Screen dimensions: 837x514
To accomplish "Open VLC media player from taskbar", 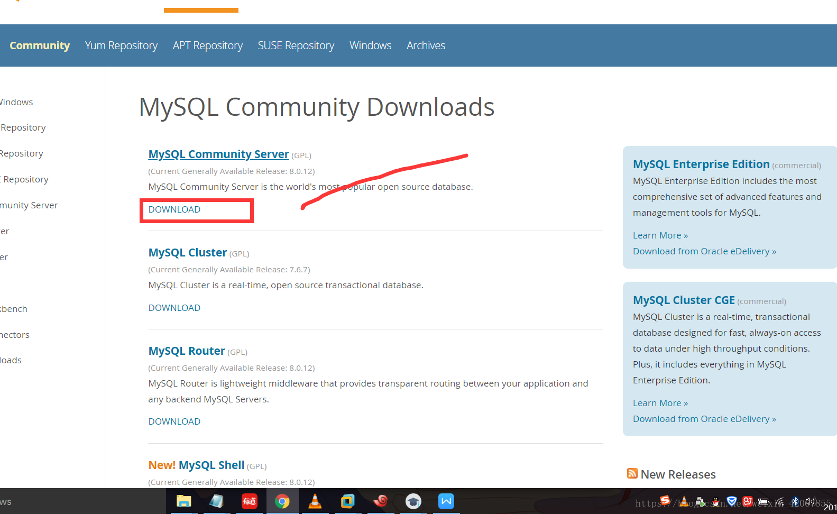I will pos(315,501).
